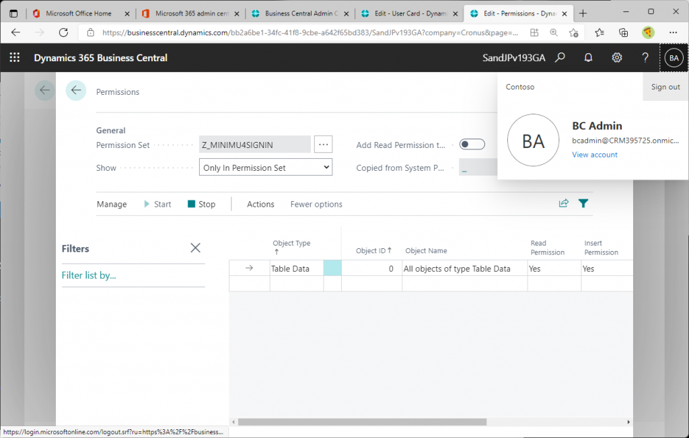
Task: Click the Start action
Action: (x=157, y=205)
